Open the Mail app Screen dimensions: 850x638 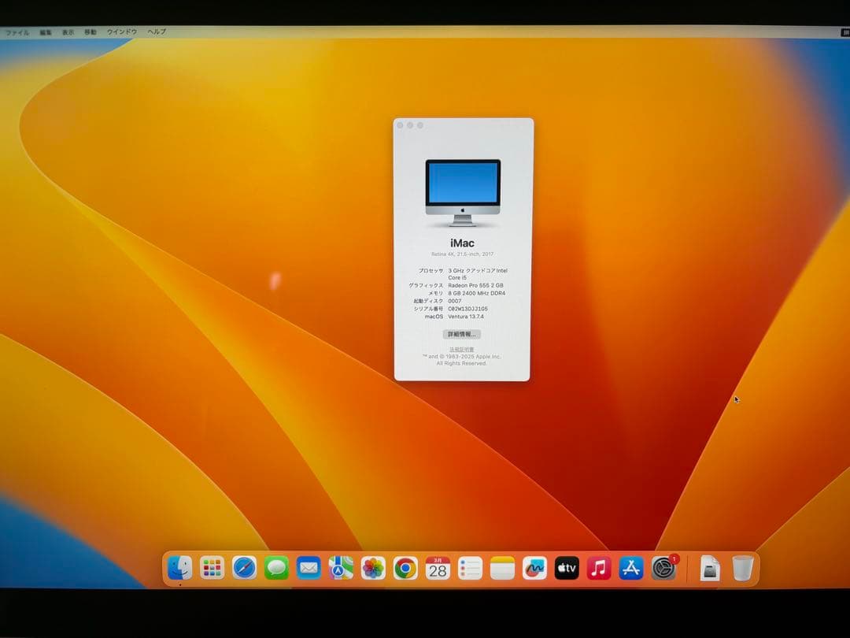pyautogui.click(x=309, y=567)
